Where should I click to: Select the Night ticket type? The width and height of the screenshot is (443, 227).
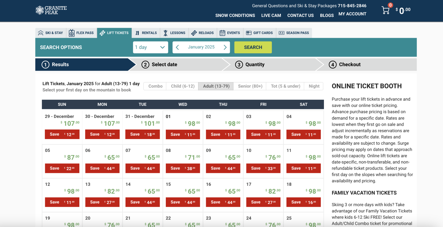[x=314, y=86]
